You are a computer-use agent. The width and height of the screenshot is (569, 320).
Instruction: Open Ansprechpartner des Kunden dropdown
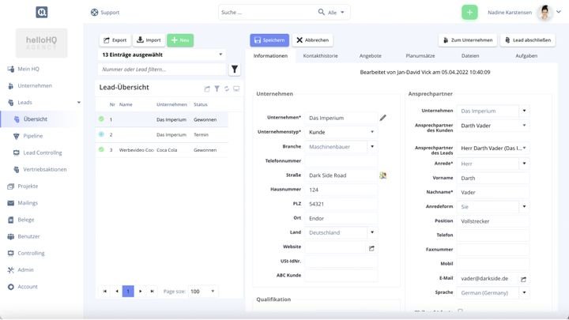(524, 125)
